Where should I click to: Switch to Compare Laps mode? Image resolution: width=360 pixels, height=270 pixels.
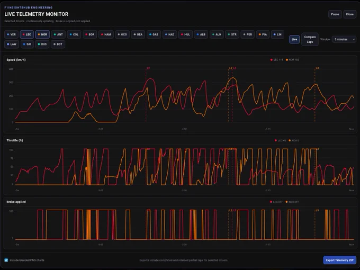[x=310, y=39]
